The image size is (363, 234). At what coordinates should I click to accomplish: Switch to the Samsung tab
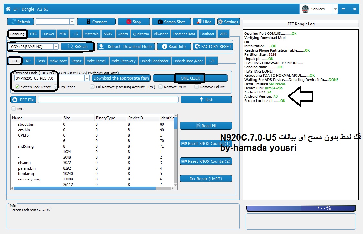pos(17,34)
